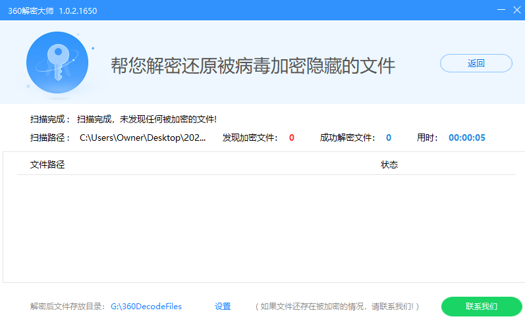Click the blue key logo icon
The height and width of the screenshot is (325, 525).
point(57,63)
